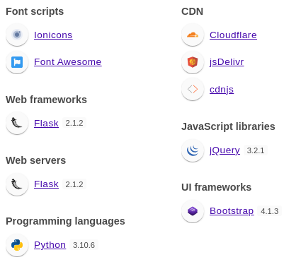
Task: Click the Python 3.10.6 version badge
Action: (84, 245)
